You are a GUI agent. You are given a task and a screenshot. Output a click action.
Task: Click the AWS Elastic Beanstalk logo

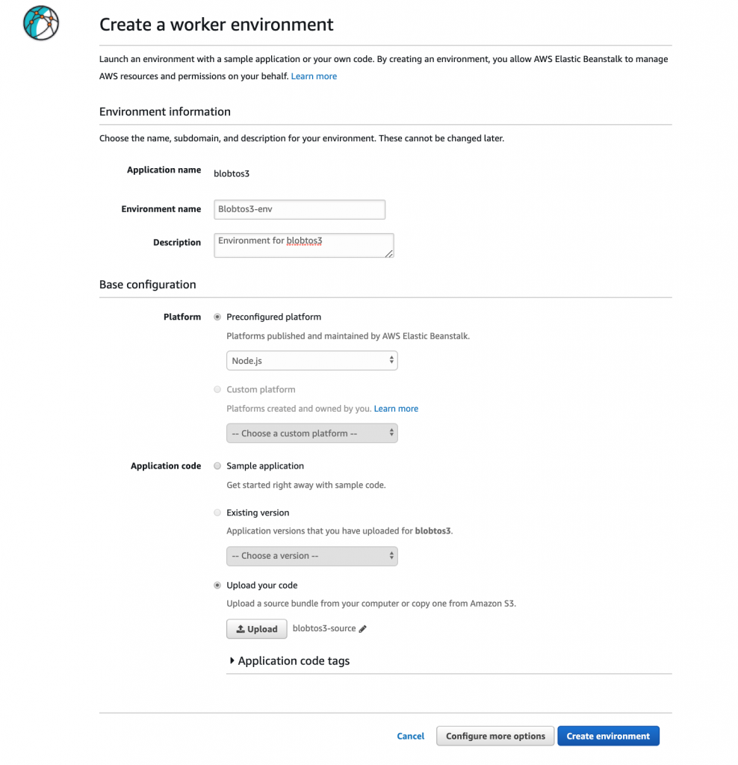[40, 23]
